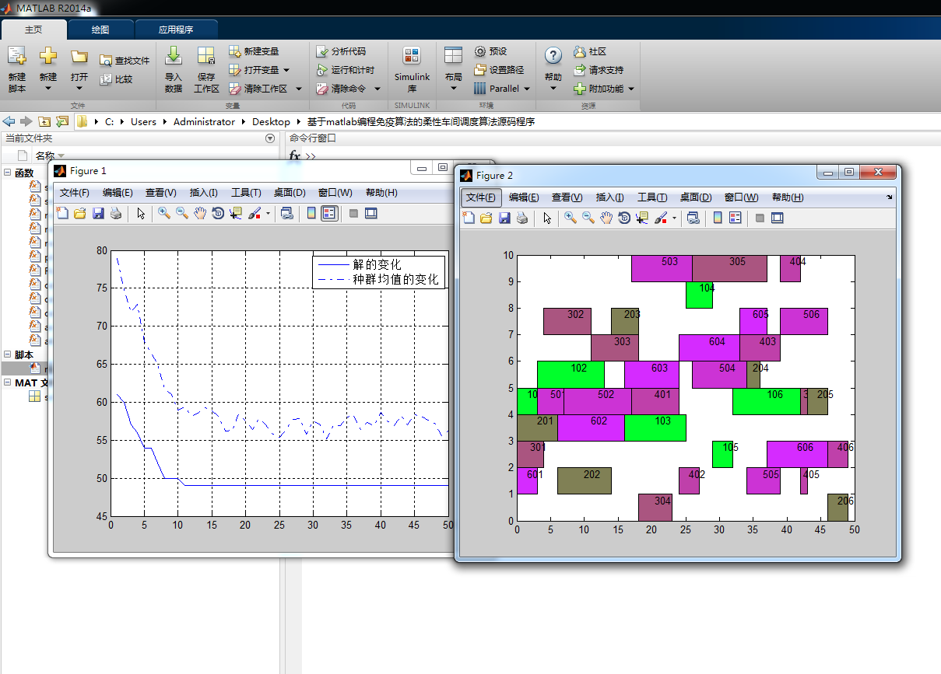Open 预设 preferences
The height and width of the screenshot is (674, 941).
[x=490, y=51]
